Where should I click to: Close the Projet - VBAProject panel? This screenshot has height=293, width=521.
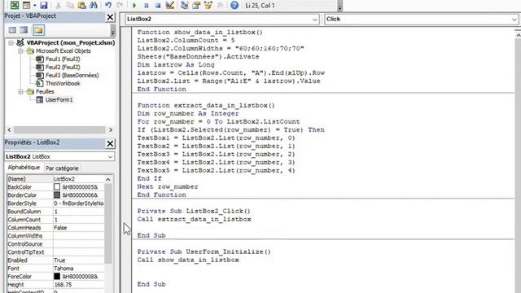[110, 17]
